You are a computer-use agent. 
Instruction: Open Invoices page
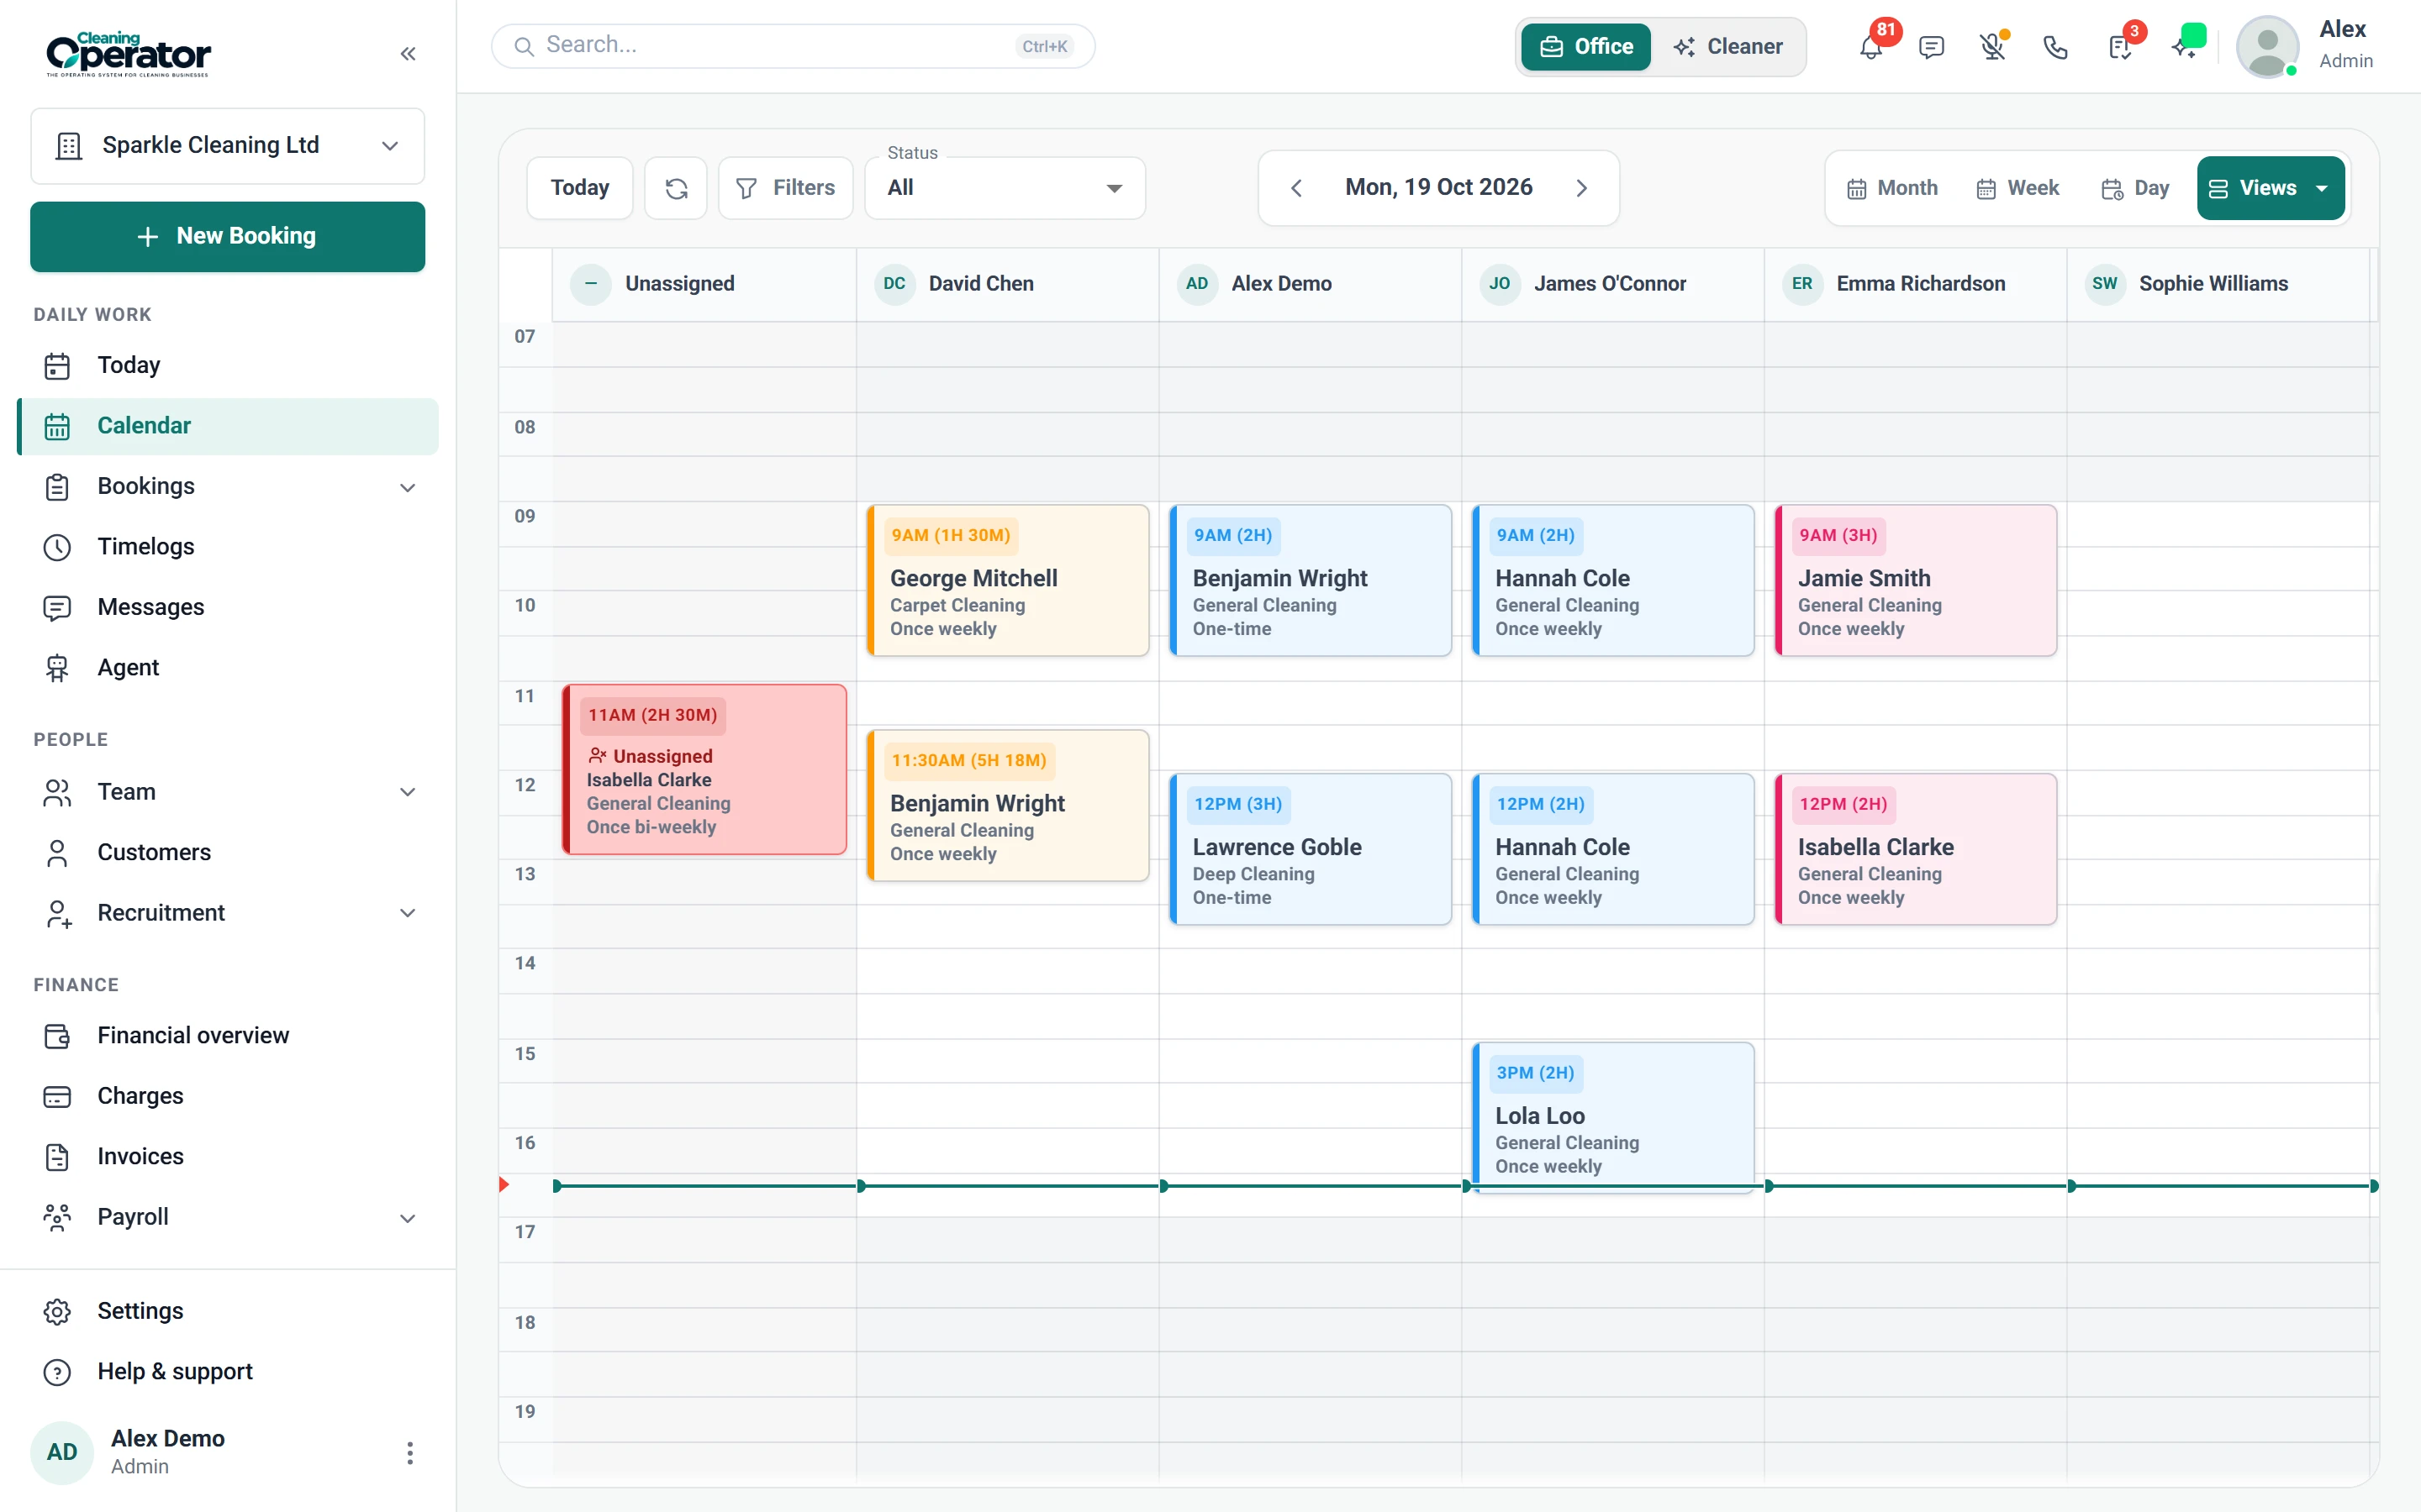pos(228,1157)
